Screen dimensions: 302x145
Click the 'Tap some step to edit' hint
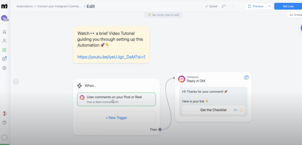click(x=163, y=15)
